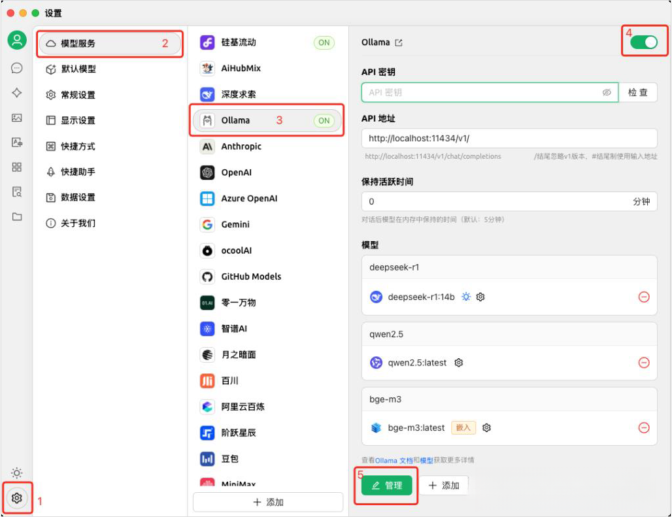This screenshot has height=517, width=672.
Task: Remove deepseek-r1:14b model
Action: [644, 297]
